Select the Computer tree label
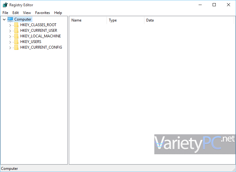Screen dimensions: 236x172 (23, 19)
